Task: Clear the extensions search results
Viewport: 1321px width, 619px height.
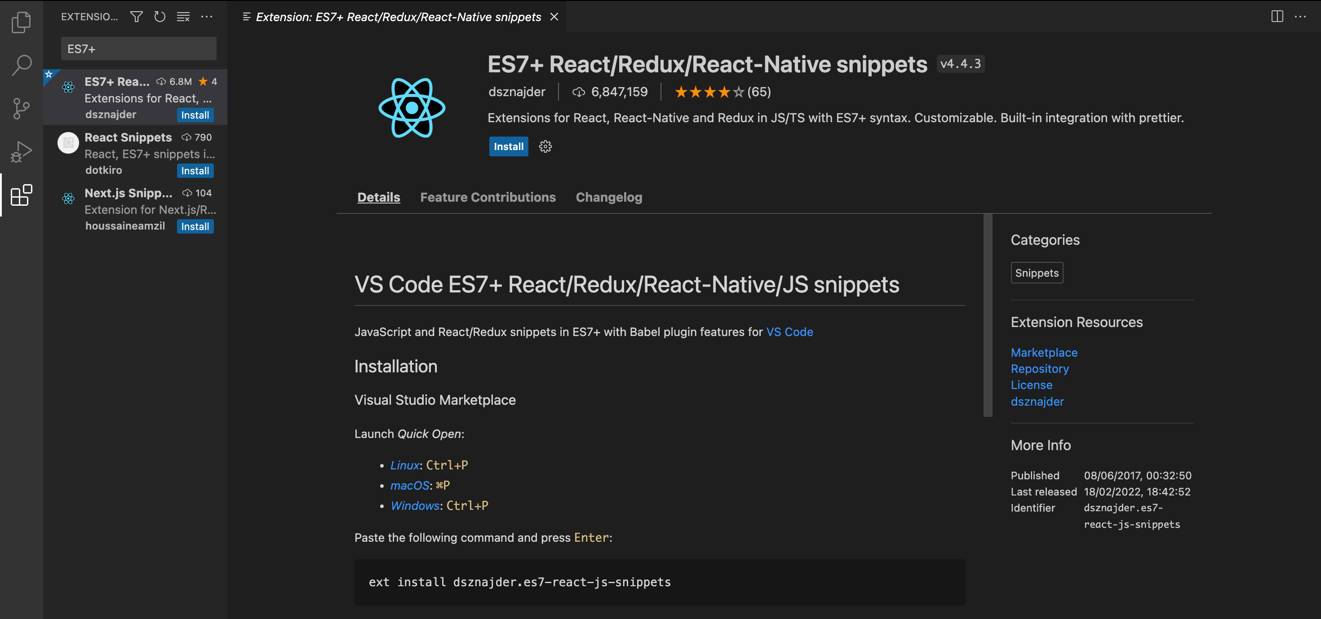Action: pos(183,17)
